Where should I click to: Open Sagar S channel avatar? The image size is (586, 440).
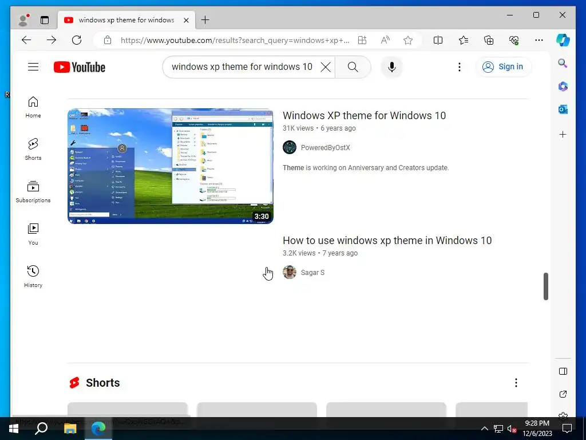(x=290, y=272)
